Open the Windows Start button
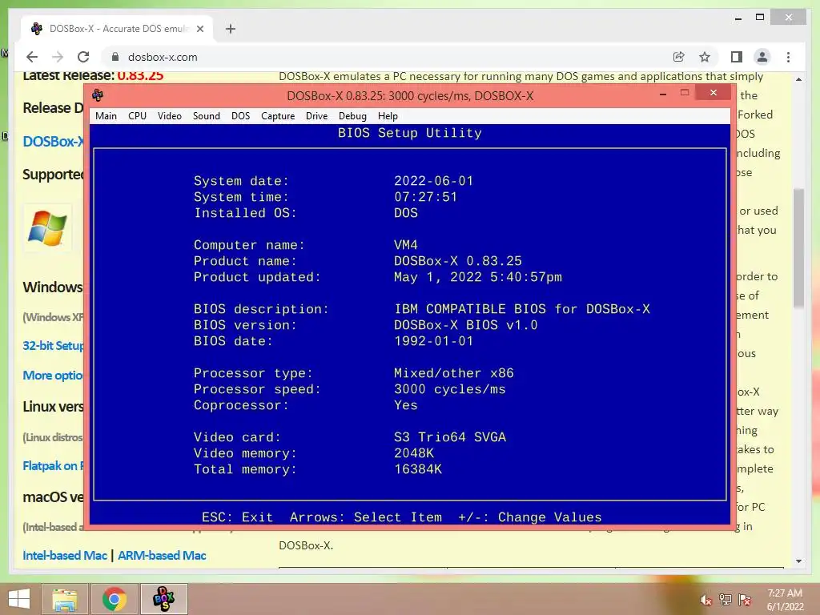 [x=19, y=599]
